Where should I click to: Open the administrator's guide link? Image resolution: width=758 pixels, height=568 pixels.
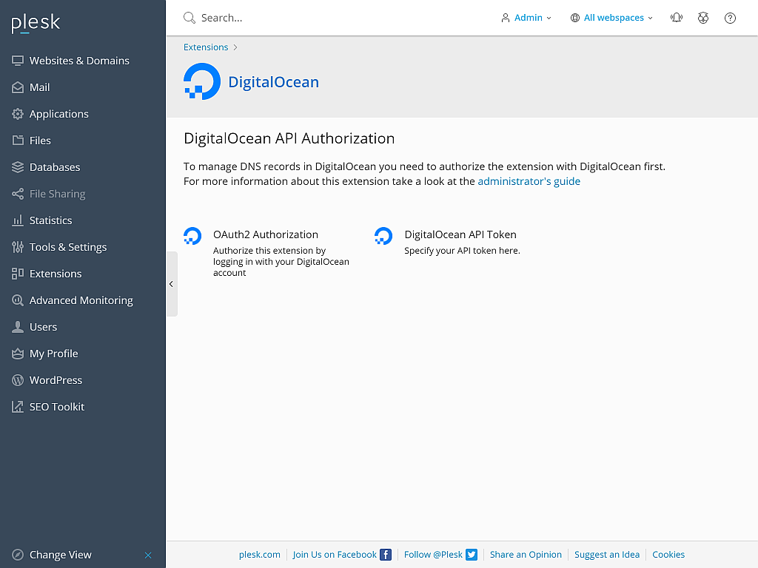tap(529, 181)
